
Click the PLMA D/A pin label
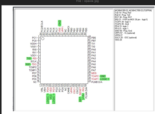click(86, 93)
